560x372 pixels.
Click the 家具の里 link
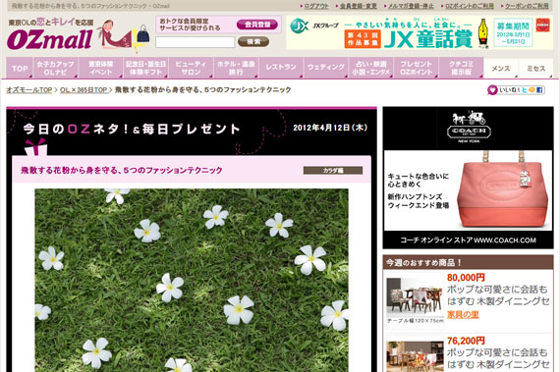pyautogui.click(x=463, y=314)
